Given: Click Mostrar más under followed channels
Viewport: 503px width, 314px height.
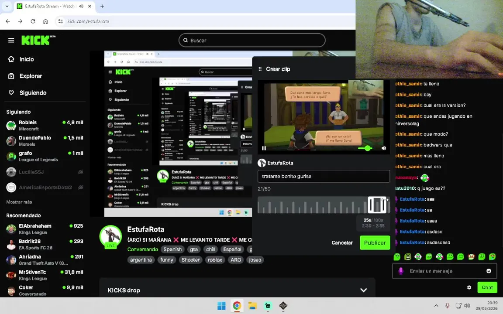Looking at the screenshot, I should [19, 202].
